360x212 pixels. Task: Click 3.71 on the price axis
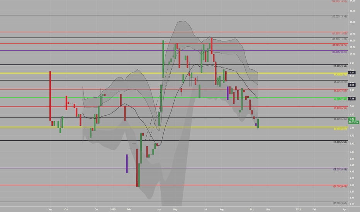tap(352, 198)
